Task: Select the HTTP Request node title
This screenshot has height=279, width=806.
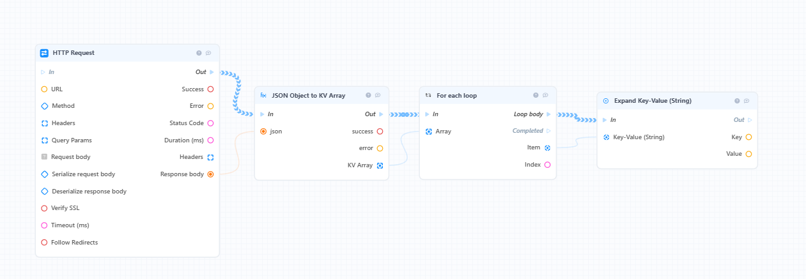Action: click(74, 53)
